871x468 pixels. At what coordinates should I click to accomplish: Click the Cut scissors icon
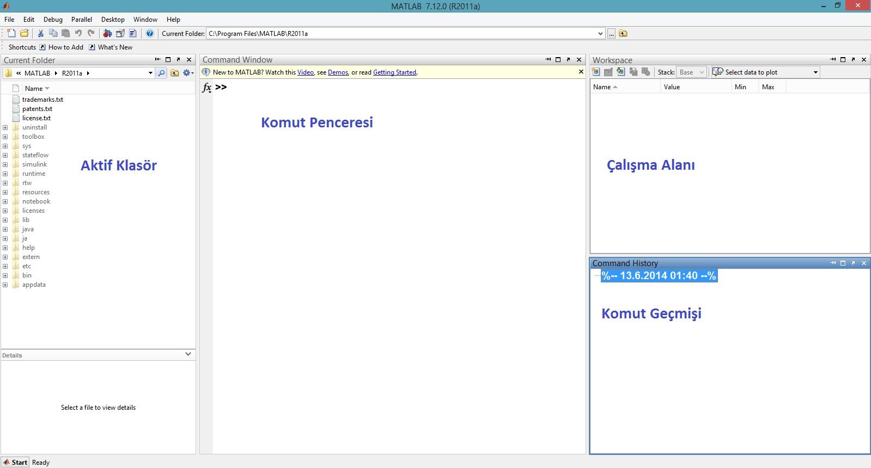click(x=40, y=33)
